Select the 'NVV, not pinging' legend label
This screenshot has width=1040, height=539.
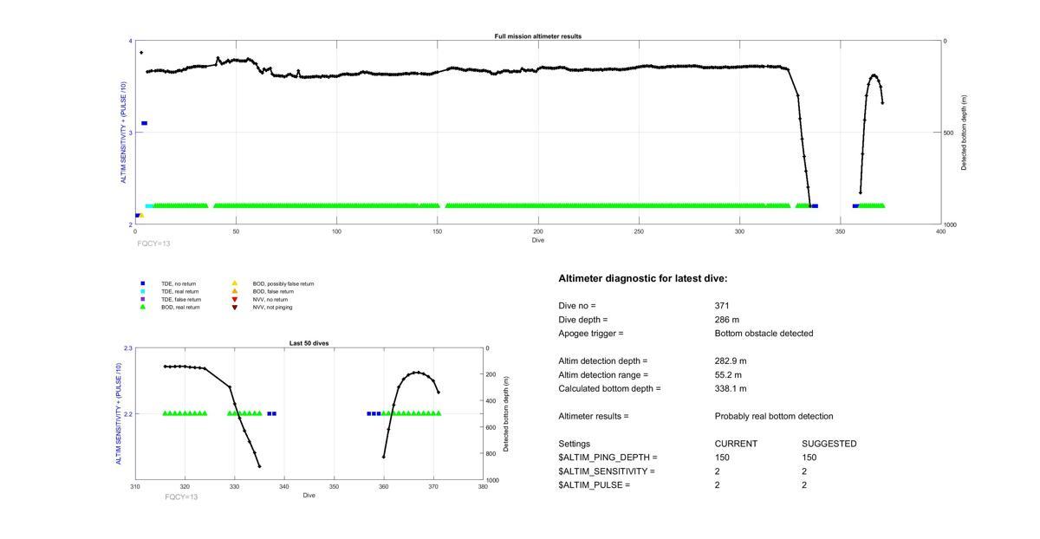(x=272, y=307)
